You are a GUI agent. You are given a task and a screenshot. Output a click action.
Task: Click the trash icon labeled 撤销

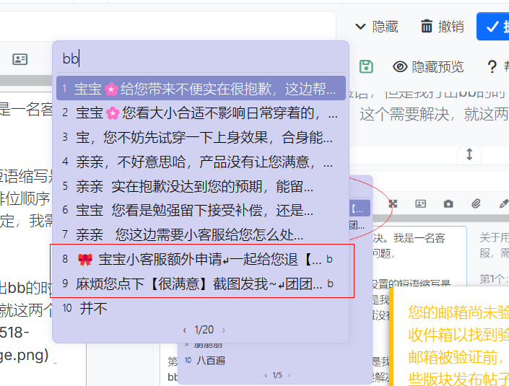coord(427,26)
